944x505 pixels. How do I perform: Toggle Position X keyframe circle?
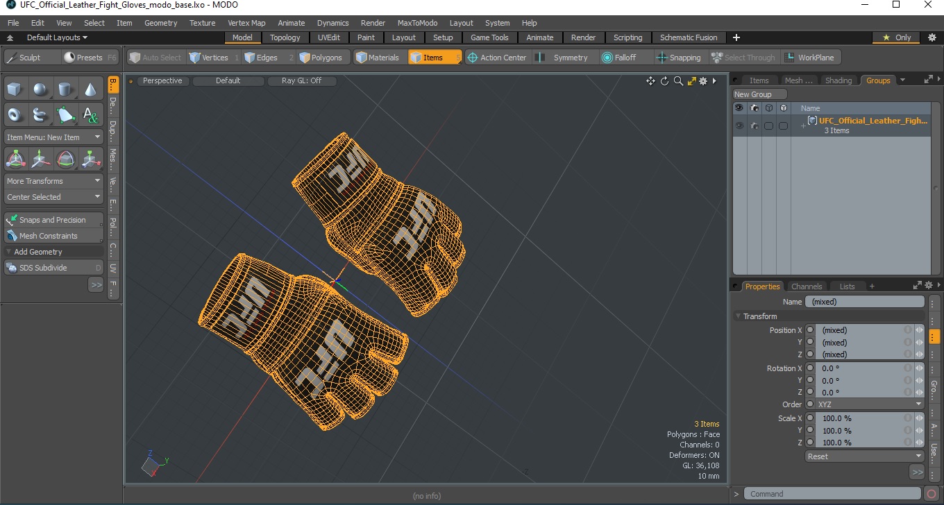coord(810,330)
